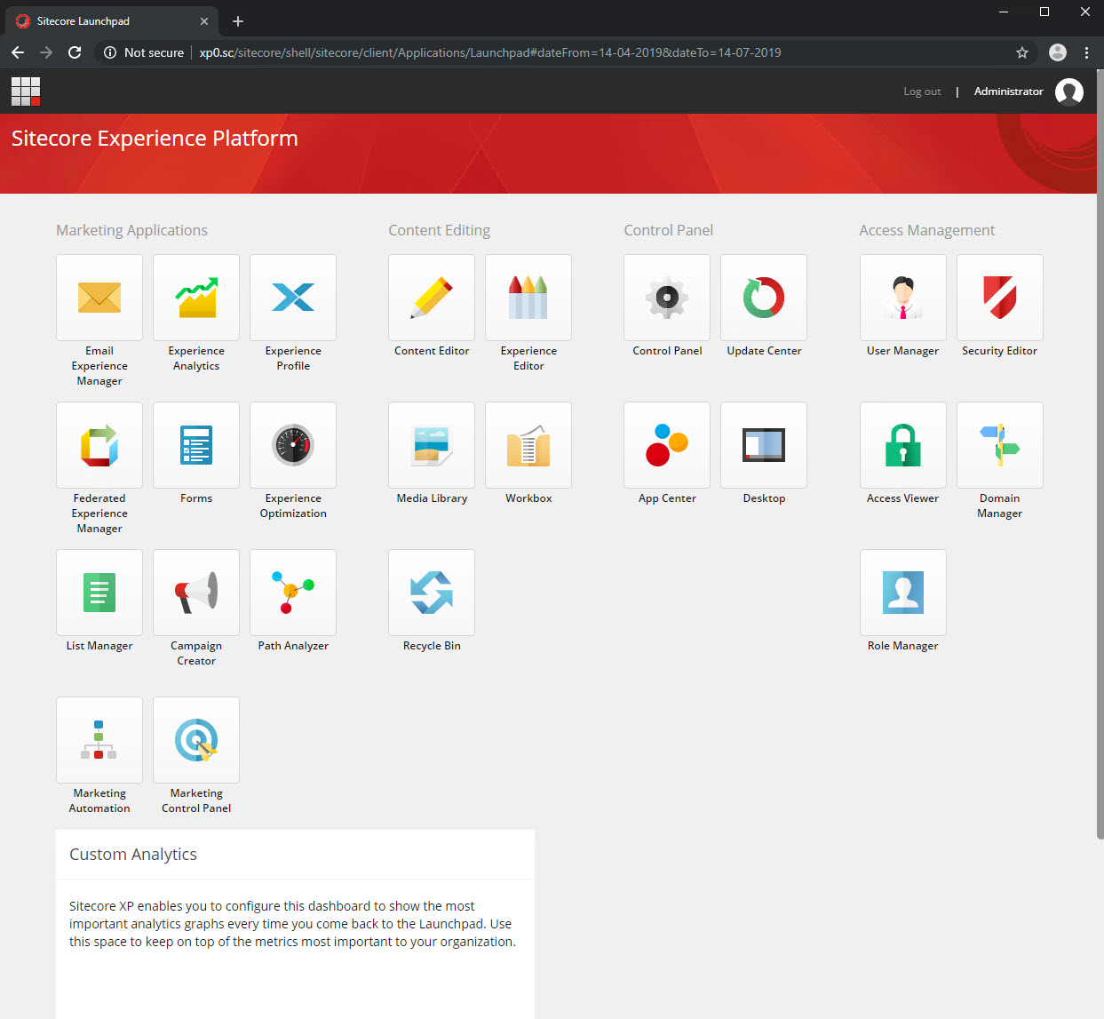Click the Control Panel section heading

[x=668, y=230]
